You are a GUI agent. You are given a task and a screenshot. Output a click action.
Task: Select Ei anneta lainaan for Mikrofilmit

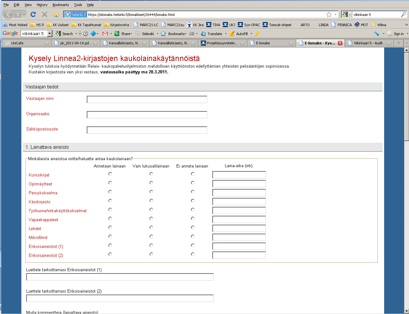pos(193,236)
